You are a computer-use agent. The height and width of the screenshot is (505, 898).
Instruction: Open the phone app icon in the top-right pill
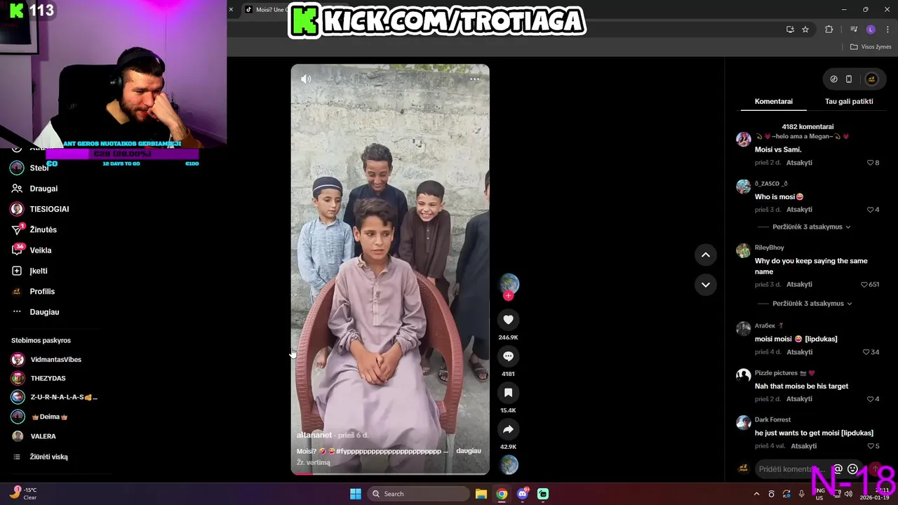point(848,79)
